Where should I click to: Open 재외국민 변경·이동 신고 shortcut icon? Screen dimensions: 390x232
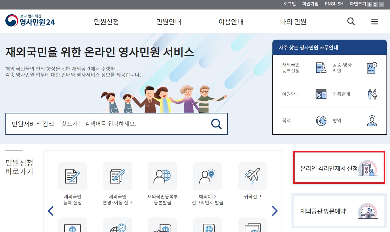click(118, 176)
